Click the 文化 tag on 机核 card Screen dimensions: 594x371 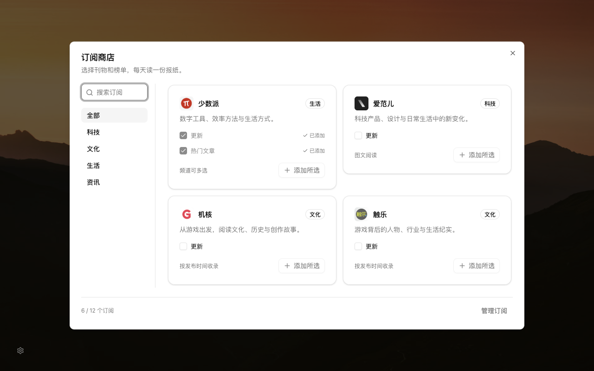pos(315,214)
